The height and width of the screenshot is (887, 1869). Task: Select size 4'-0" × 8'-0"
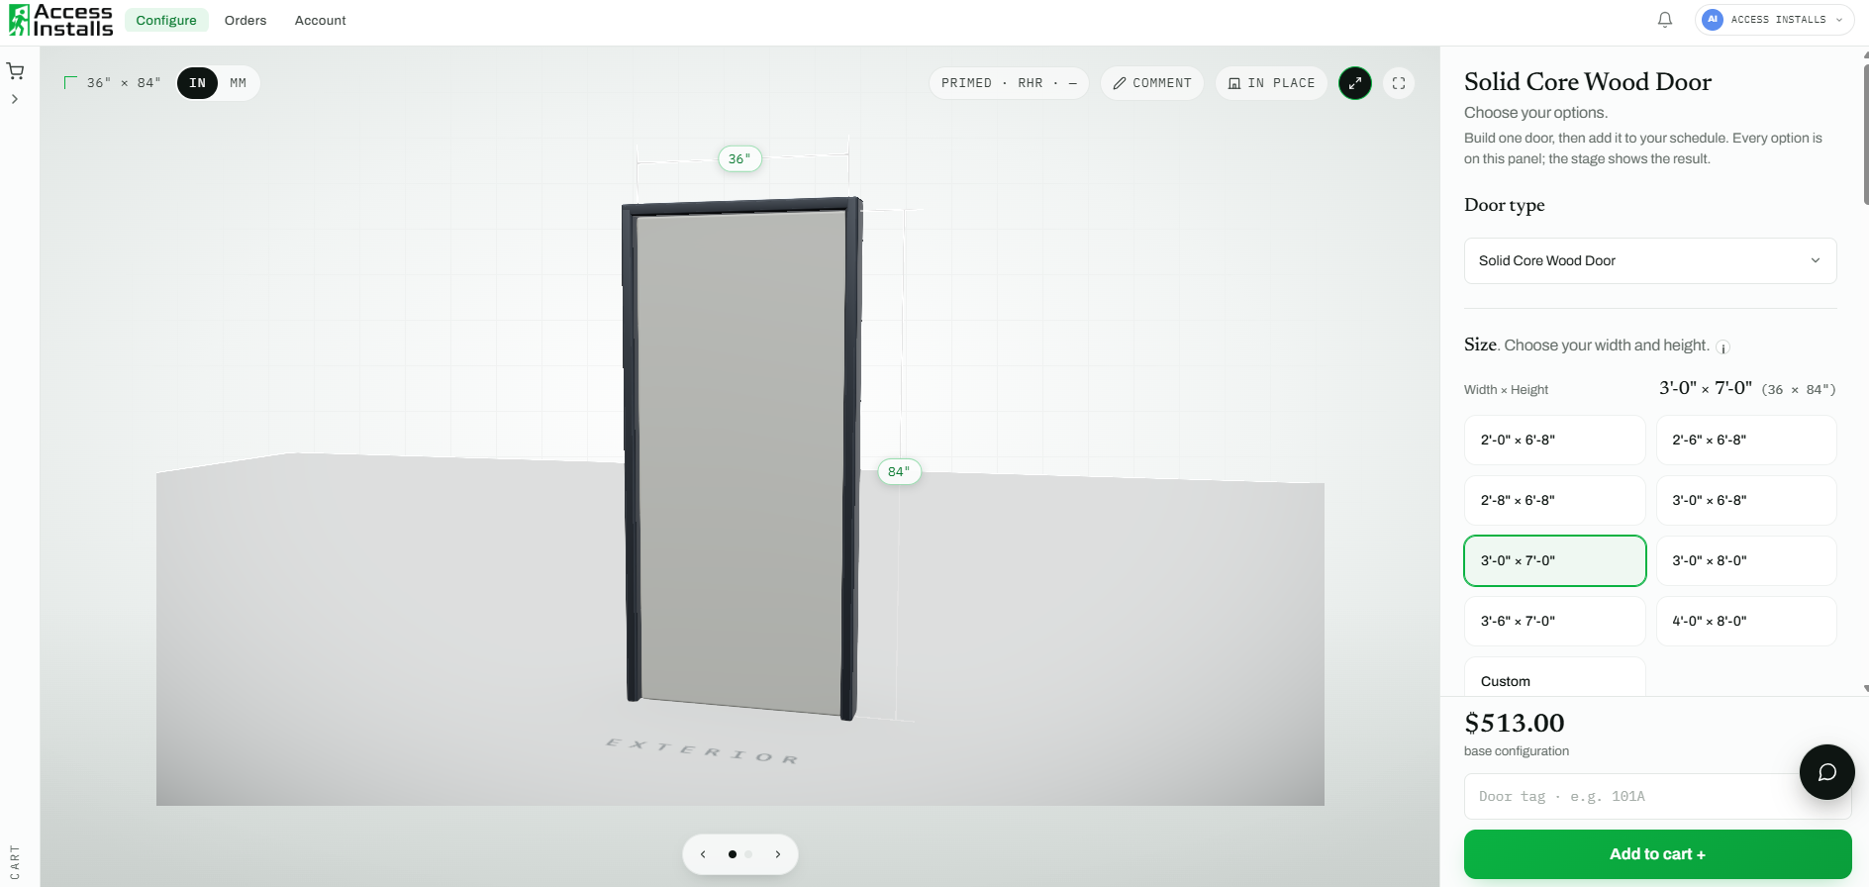1746,621
